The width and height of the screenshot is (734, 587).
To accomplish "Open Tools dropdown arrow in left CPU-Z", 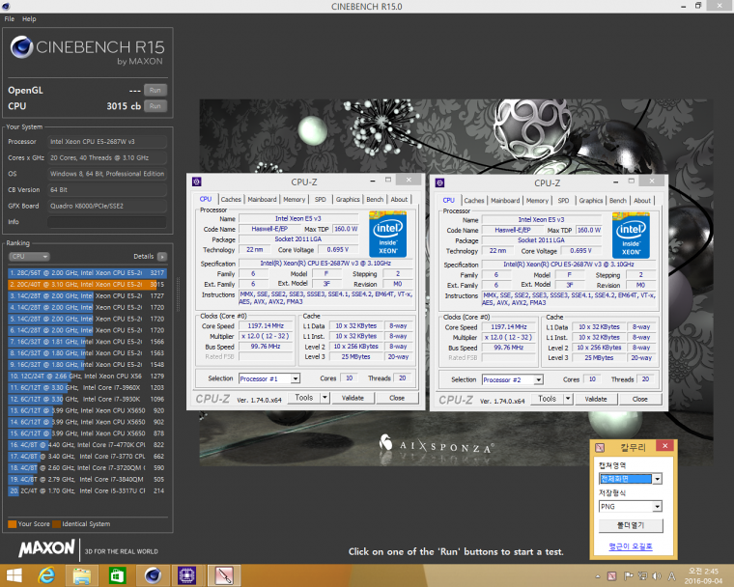I will 325,398.
